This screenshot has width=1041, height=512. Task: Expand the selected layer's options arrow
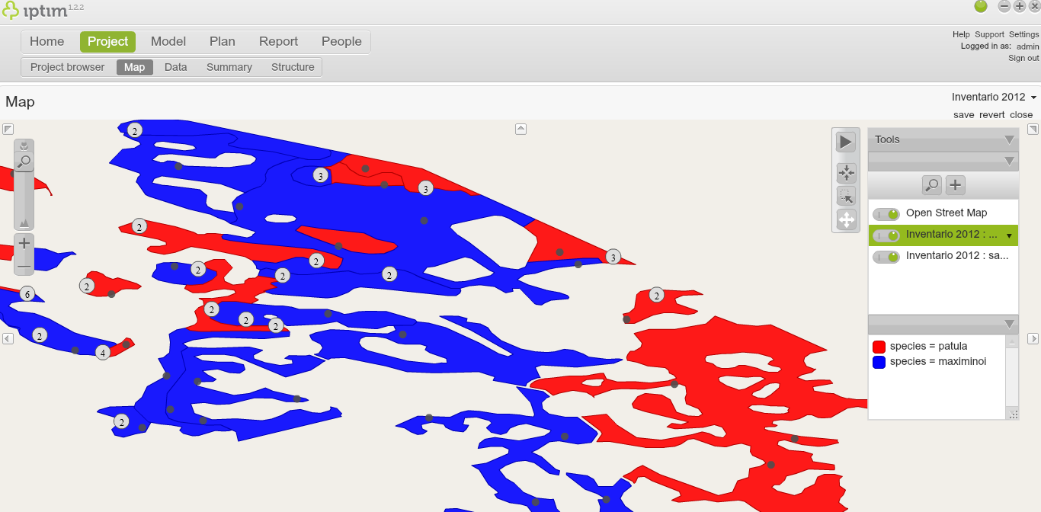(x=1009, y=236)
